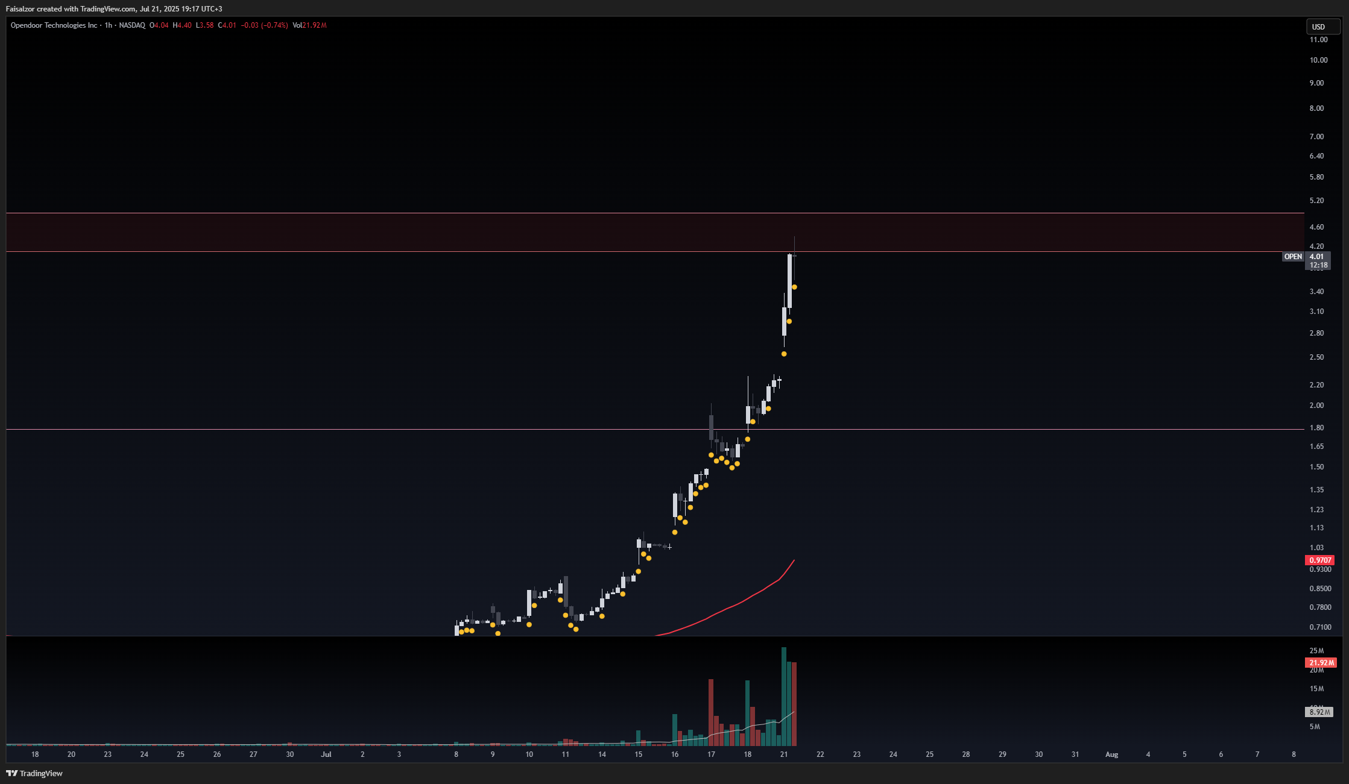Click the Aug label on the date axis

pyautogui.click(x=1111, y=754)
